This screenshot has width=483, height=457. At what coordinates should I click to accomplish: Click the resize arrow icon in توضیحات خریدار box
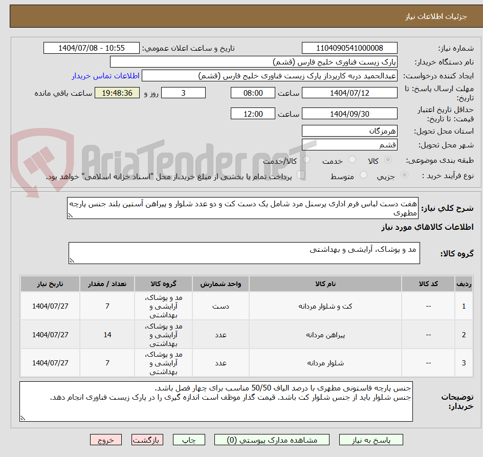(23, 418)
